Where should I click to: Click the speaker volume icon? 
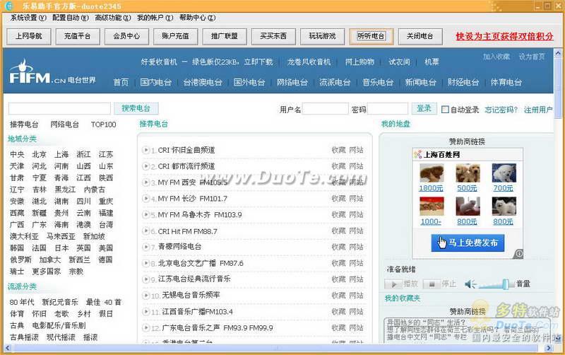click(470, 284)
